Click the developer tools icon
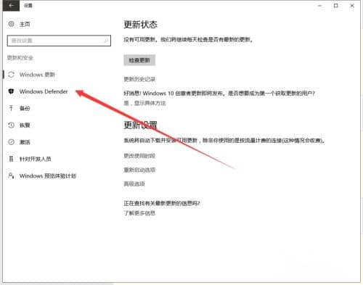The image size is (363, 285). pos(11,159)
